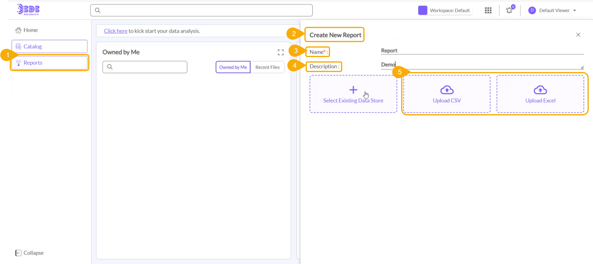Expand Owned by Me panel to fullscreen
This screenshot has height=264, width=593.
[281, 52]
